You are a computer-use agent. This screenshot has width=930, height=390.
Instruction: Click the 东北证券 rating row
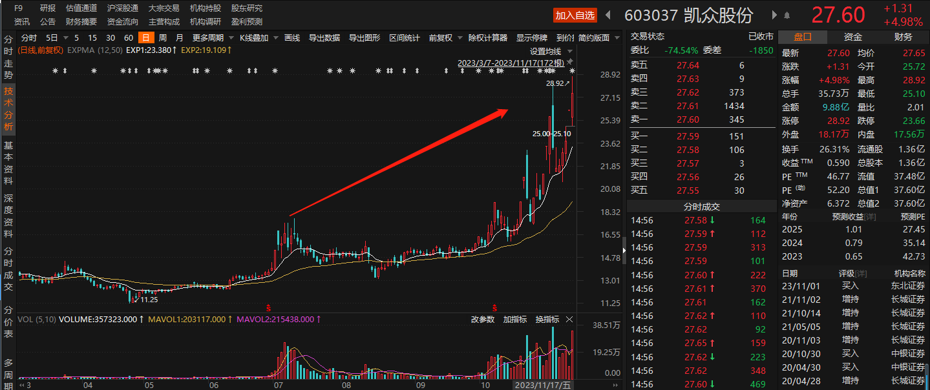[x=853, y=285]
